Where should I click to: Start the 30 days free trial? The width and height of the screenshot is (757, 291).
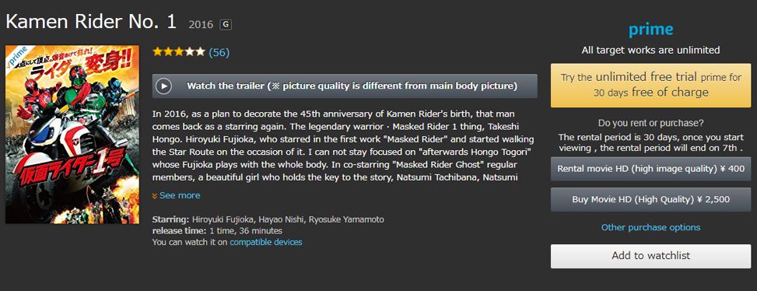point(650,85)
